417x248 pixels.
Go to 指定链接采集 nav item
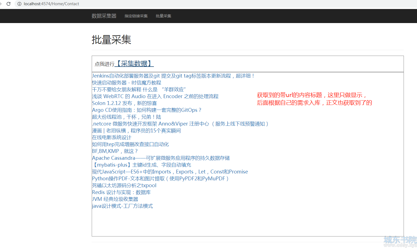136,16
